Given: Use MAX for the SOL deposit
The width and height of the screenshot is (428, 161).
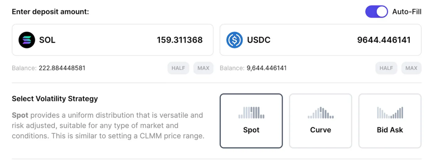Looking at the screenshot, I should (x=204, y=68).
